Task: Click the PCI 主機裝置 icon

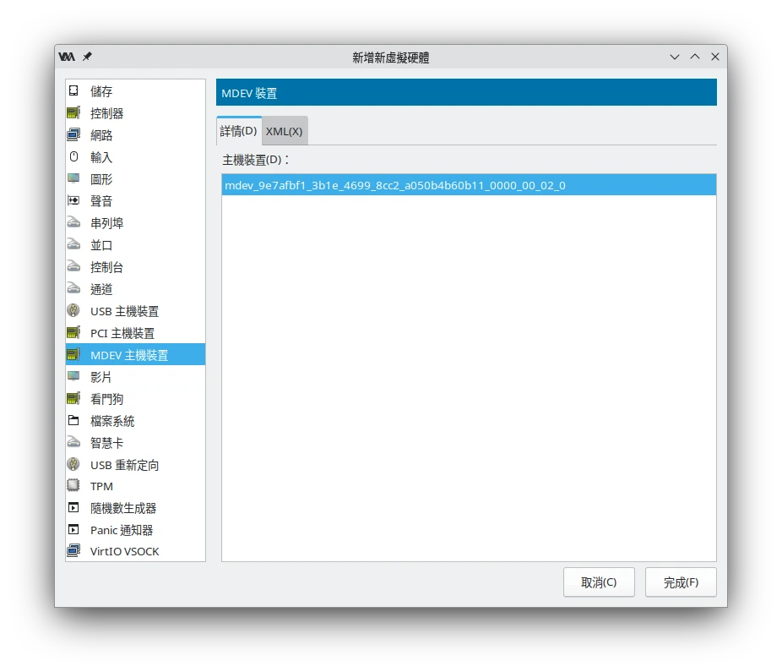Action: tap(73, 332)
